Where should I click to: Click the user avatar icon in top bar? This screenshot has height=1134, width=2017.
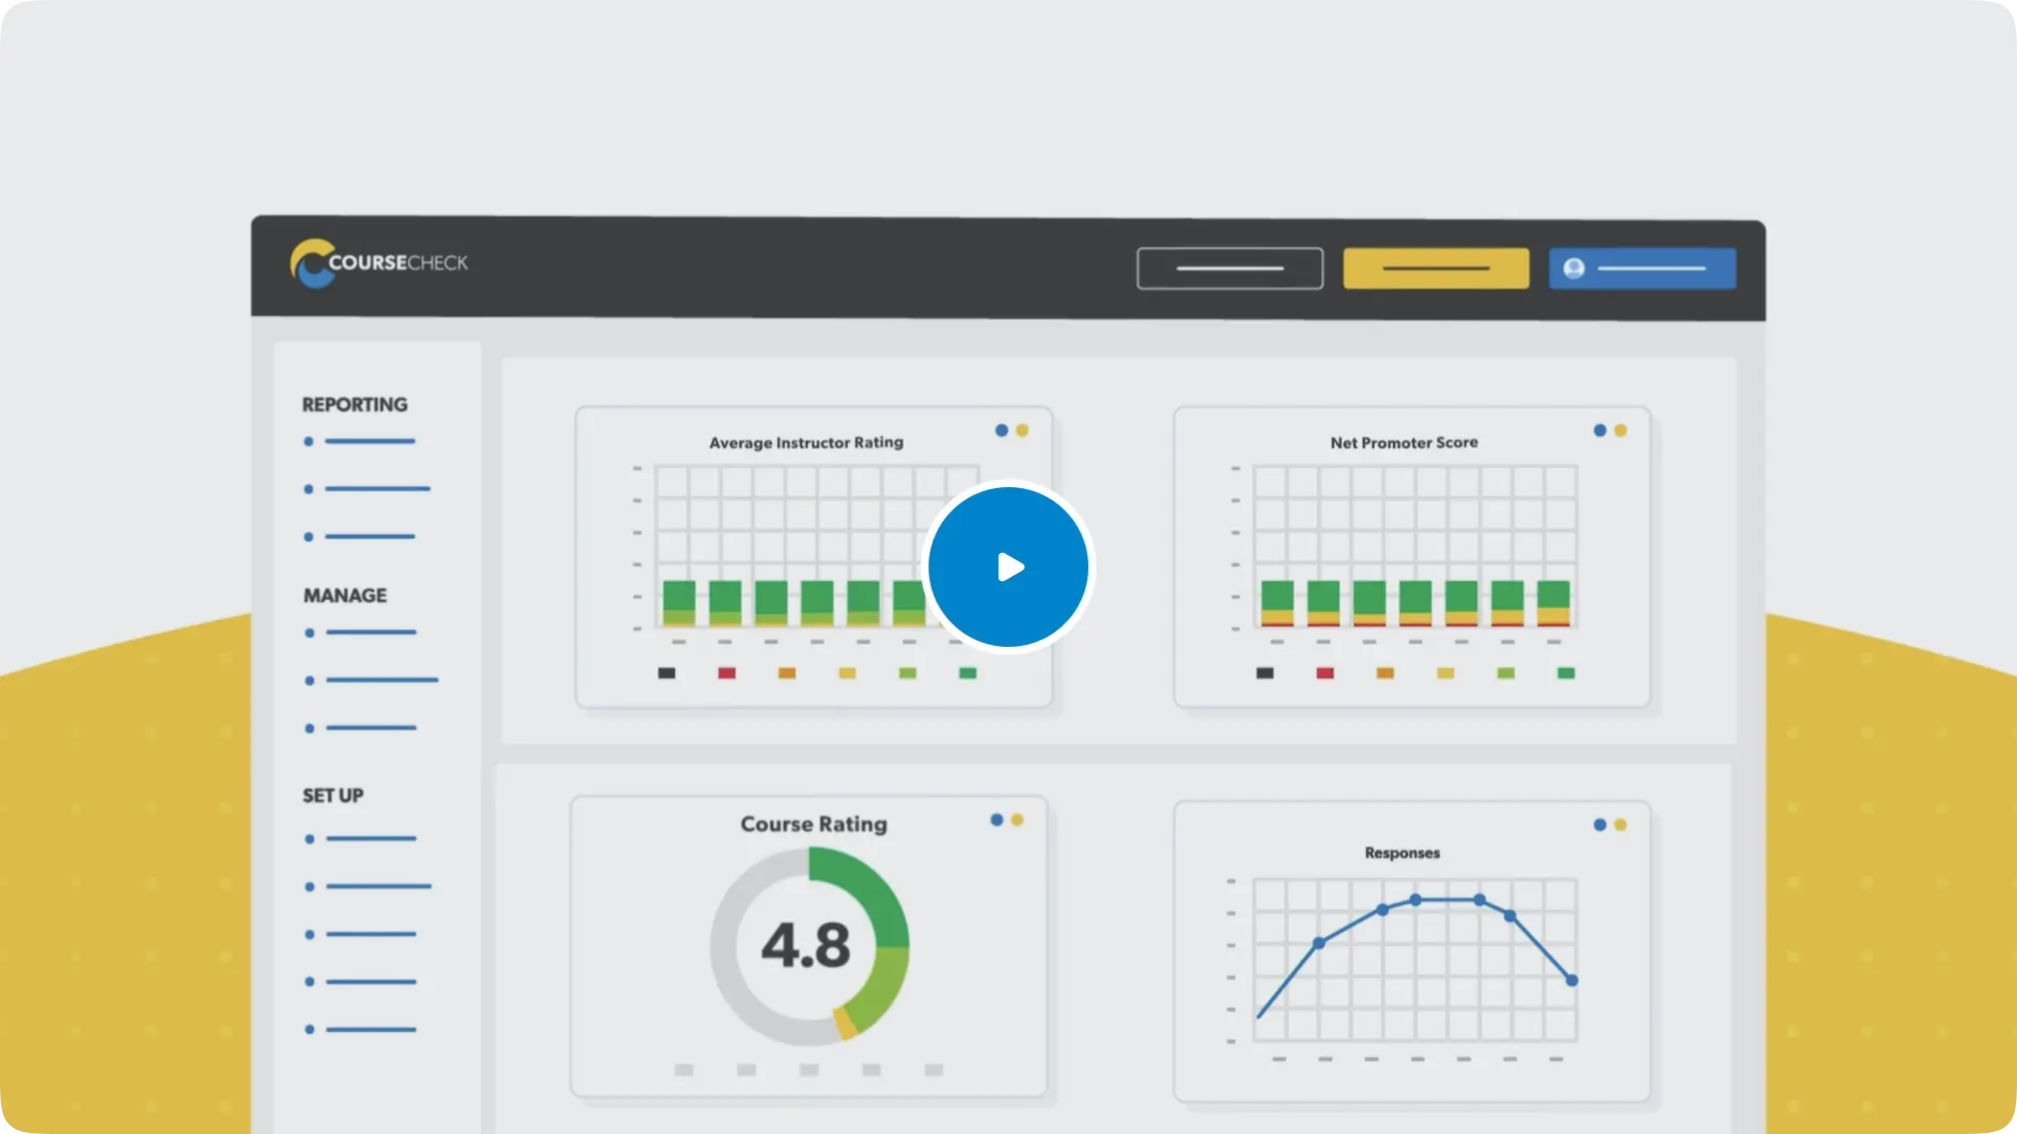(1572, 268)
